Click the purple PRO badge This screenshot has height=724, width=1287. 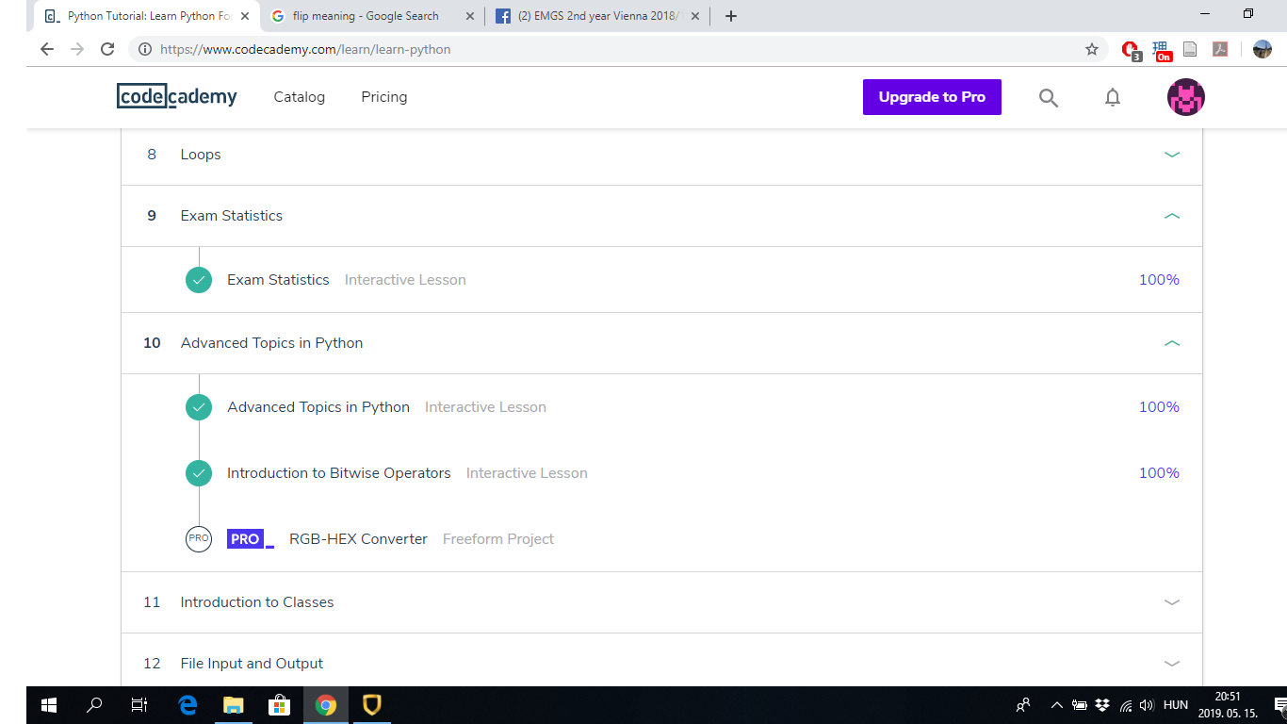click(251, 539)
